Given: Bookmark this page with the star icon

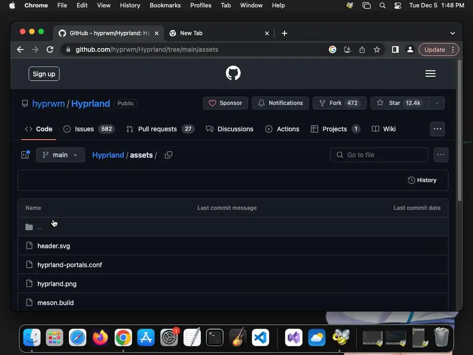Looking at the screenshot, I should [377, 49].
